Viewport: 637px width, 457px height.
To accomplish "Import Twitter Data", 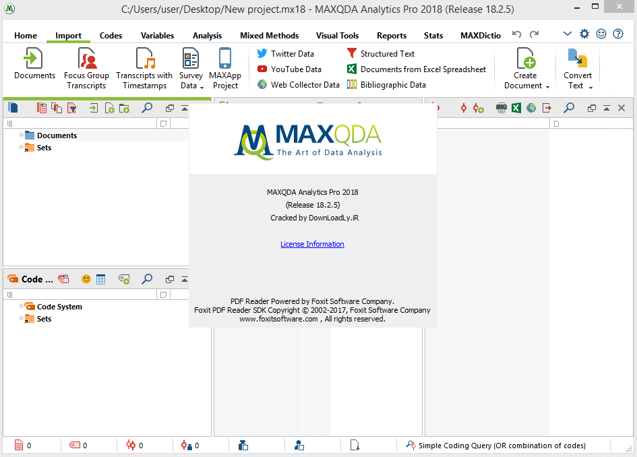I will point(292,54).
